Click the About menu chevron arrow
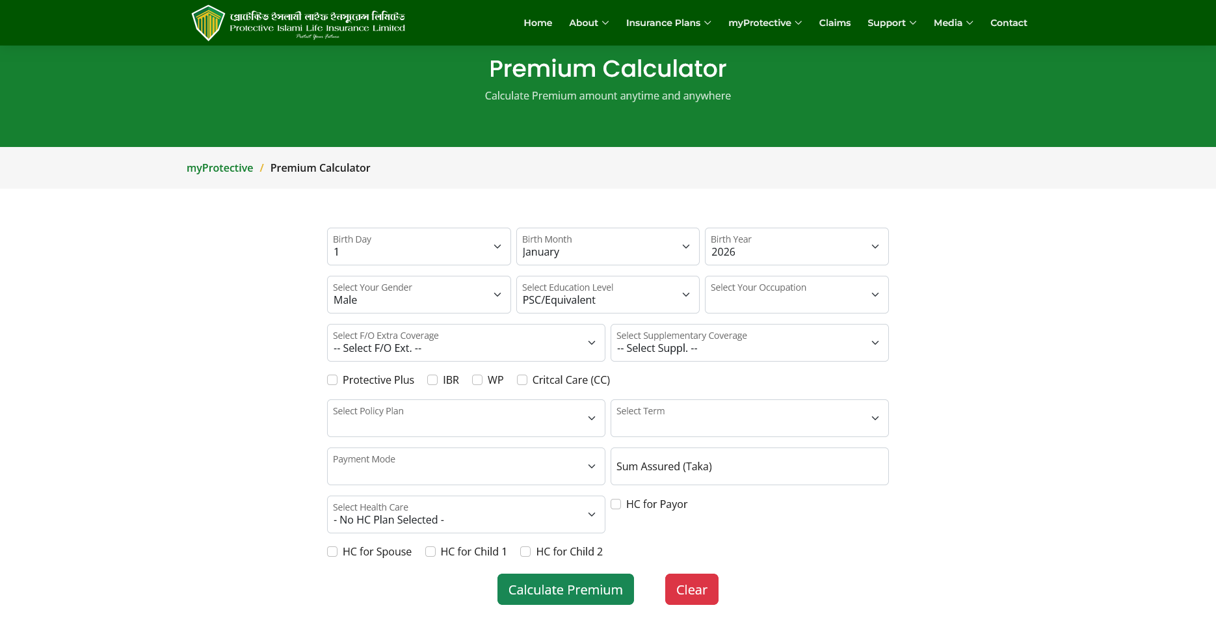The height and width of the screenshot is (627, 1216). coord(605,23)
